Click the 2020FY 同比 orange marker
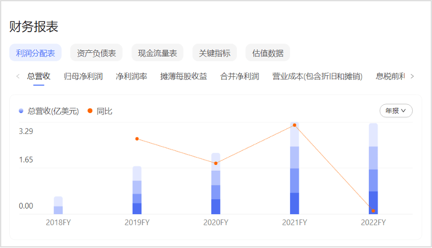 click(x=216, y=163)
